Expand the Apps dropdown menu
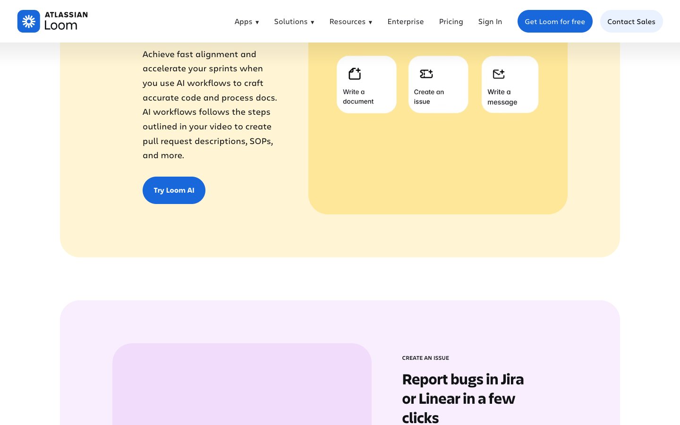This screenshot has width=680, height=425. click(x=246, y=22)
